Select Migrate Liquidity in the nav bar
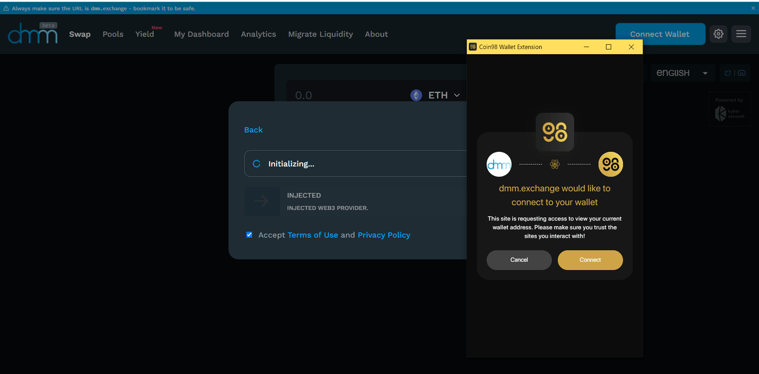 (320, 34)
